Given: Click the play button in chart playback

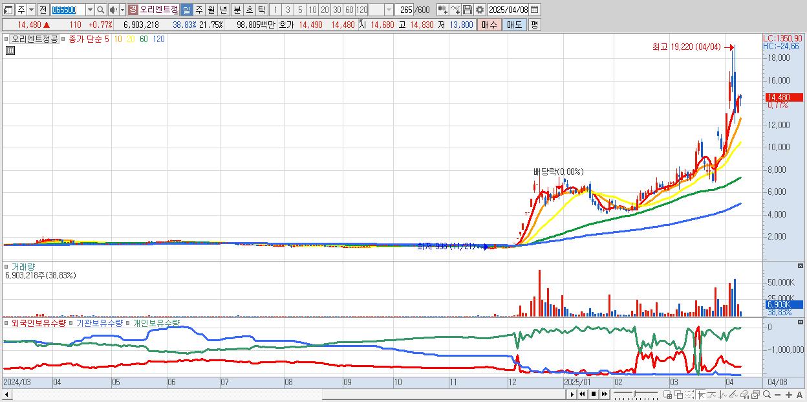Looking at the screenshot, I should click(x=572, y=394).
